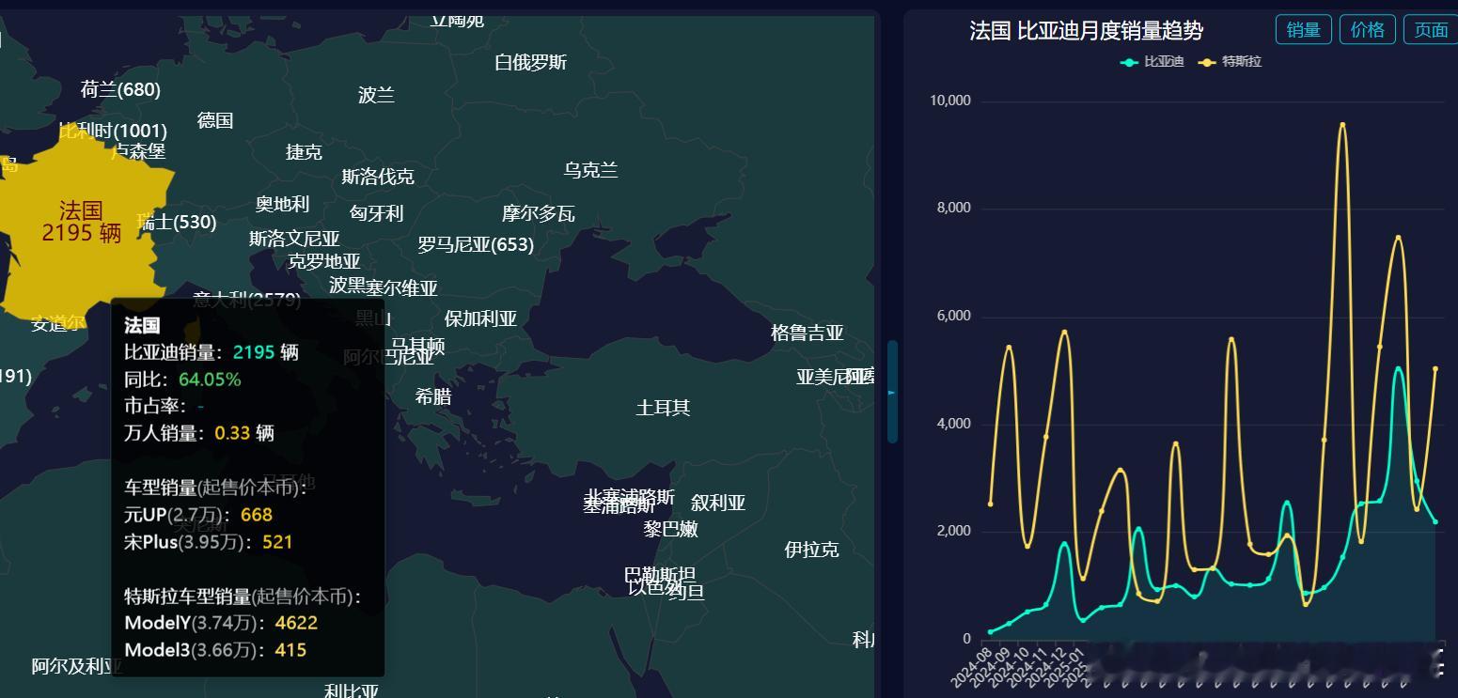Select 匈牙利 on the map
1458x698 pixels.
(376, 213)
